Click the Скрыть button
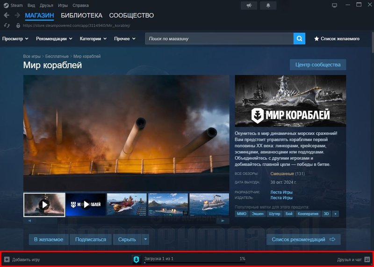 pyautogui.click(x=127, y=239)
